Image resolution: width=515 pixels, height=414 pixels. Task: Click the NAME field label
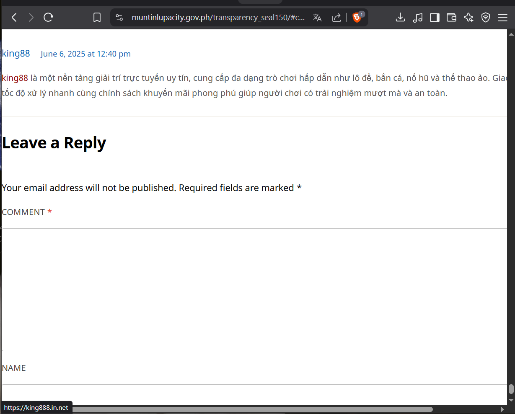pos(14,368)
